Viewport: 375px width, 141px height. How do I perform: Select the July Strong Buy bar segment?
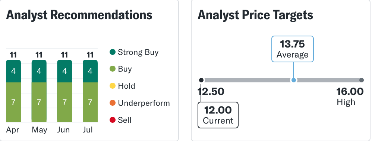pyautogui.click(x=90, y=71)
